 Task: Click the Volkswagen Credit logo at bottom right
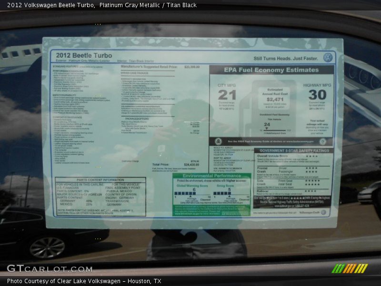pyautogui.click(x=323, y=212)
